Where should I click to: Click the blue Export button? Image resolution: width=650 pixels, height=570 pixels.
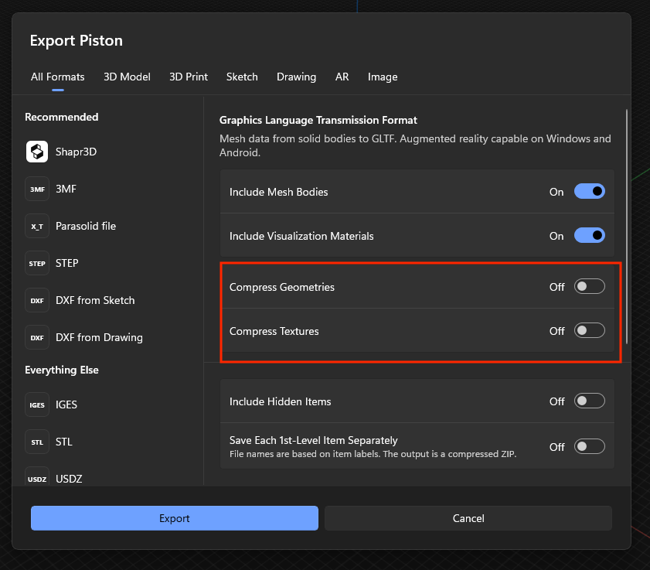175,517
